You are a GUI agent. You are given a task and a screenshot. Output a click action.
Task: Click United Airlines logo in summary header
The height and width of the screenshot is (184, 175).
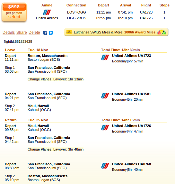pyautogui.click(x=47, y=12)
